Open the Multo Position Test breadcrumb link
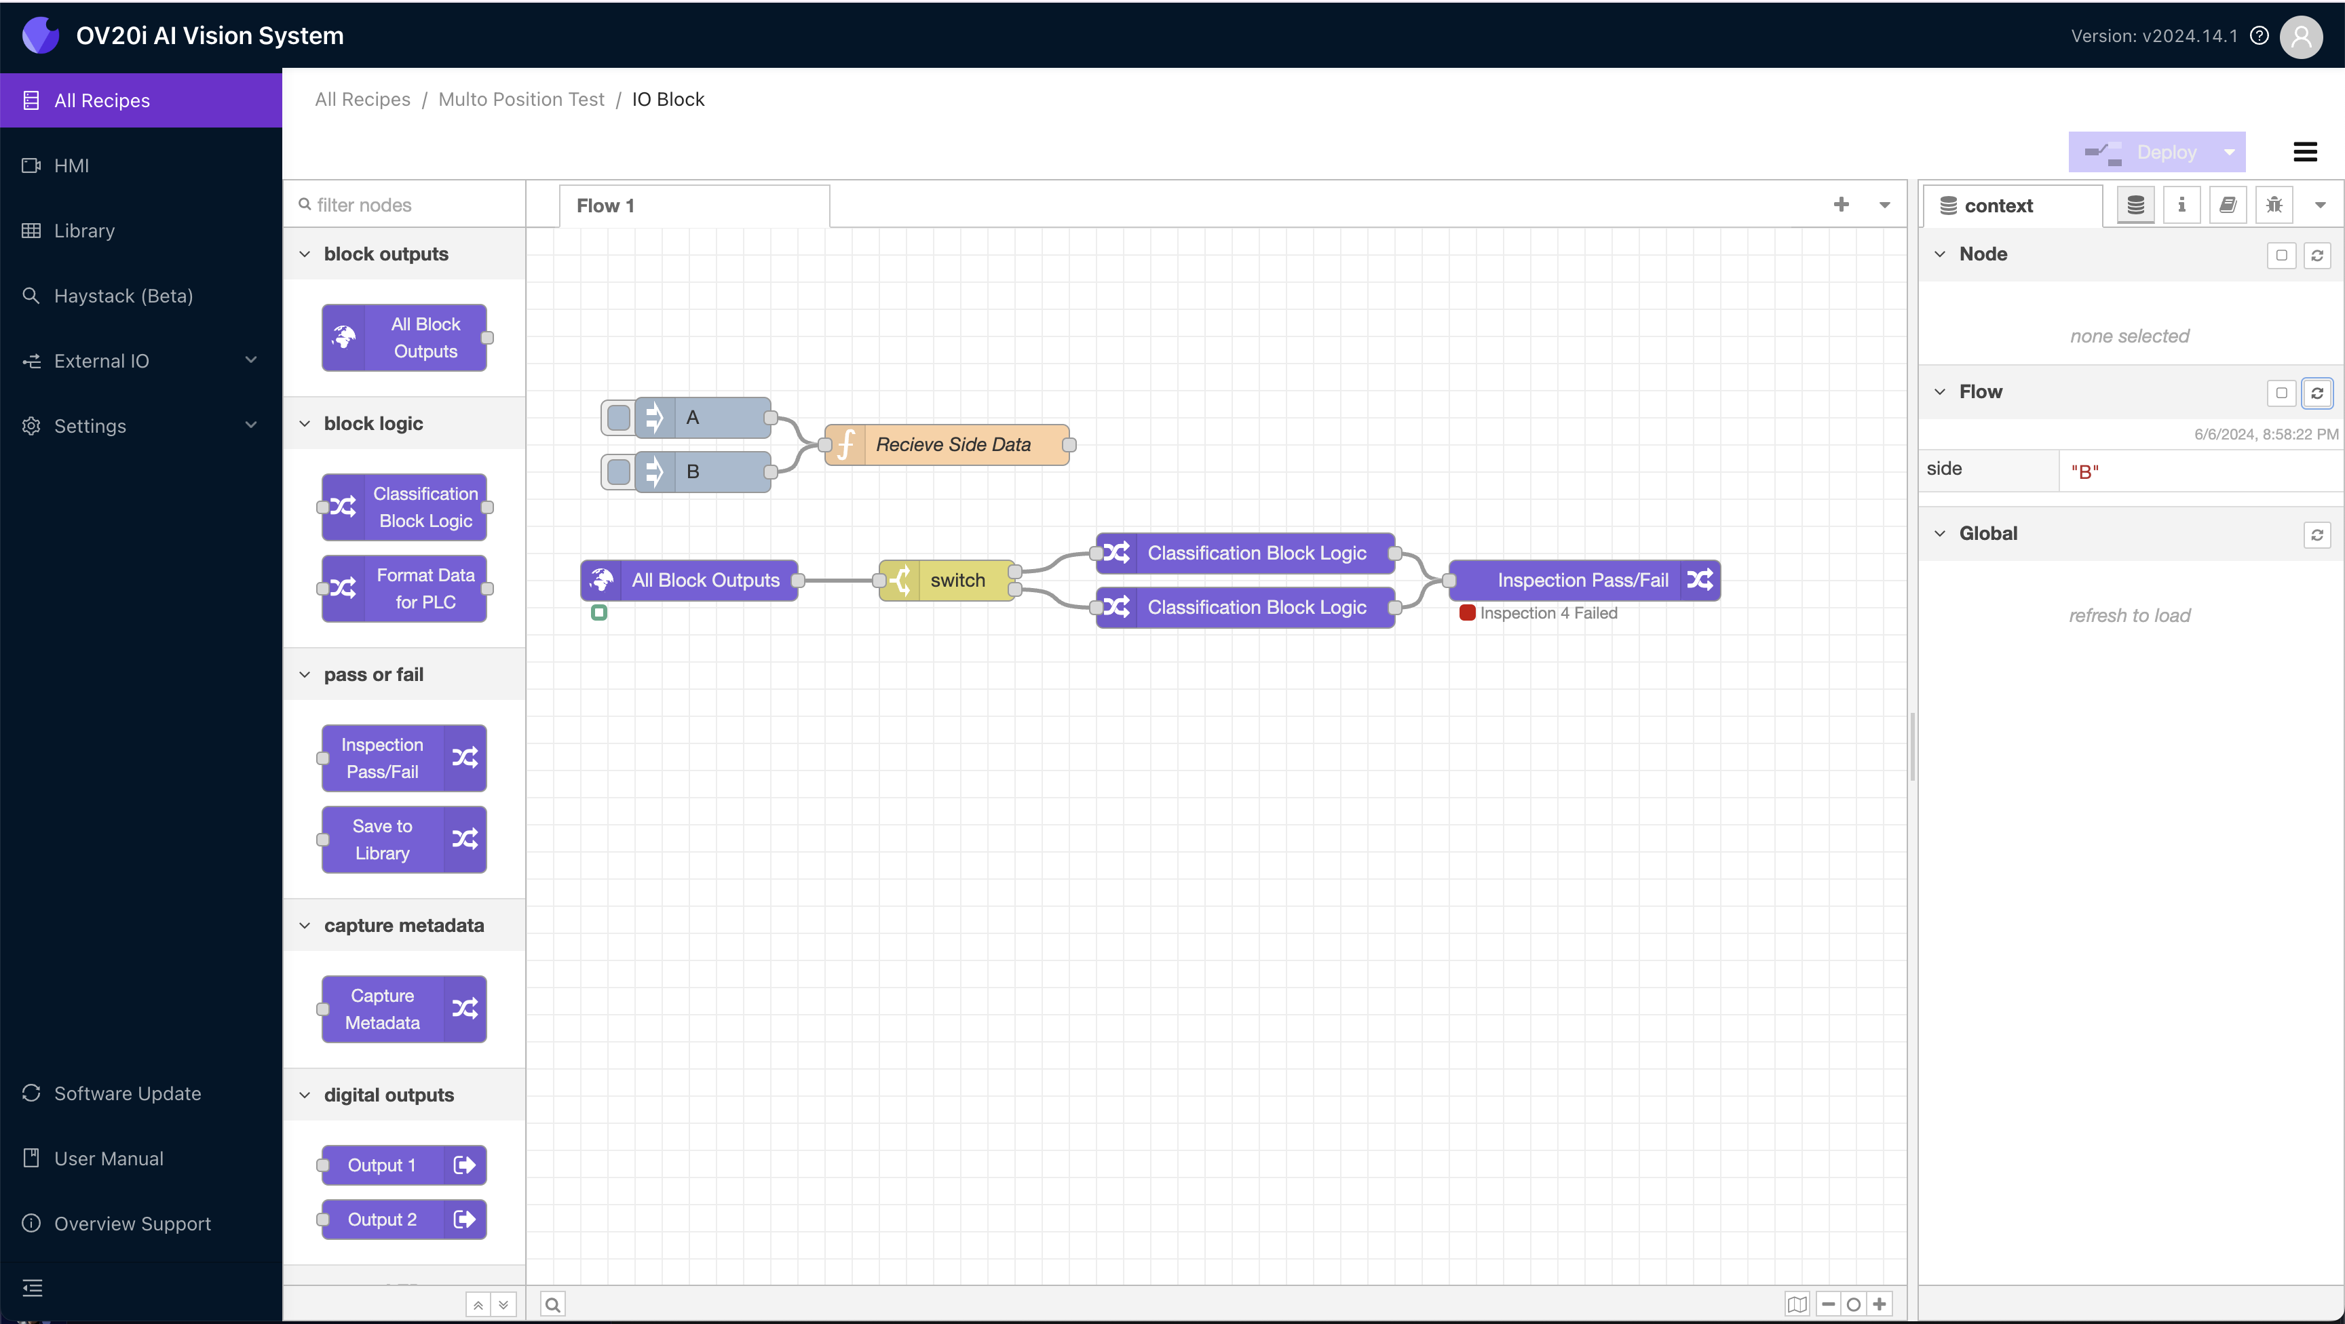The image size is (2345, 1324). point(520,99)
